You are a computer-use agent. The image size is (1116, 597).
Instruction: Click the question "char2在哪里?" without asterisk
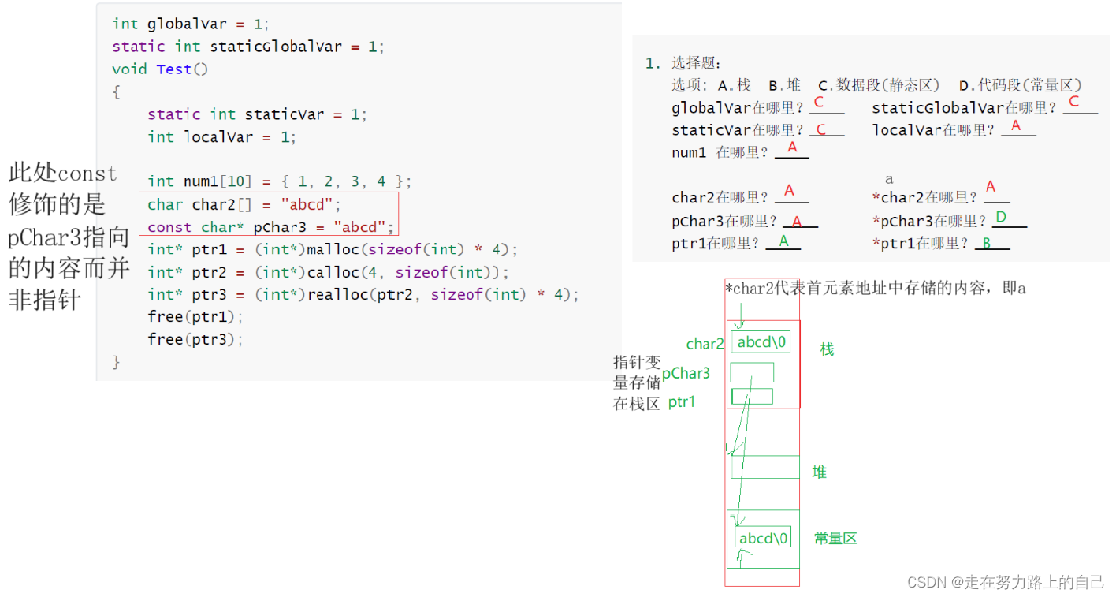[720, 197]
